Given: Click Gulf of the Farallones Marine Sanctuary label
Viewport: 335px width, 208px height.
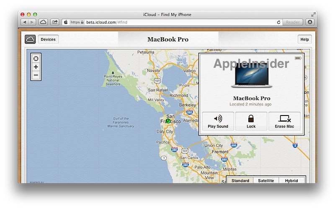Looking at the screenshot, I should point(121,122).
